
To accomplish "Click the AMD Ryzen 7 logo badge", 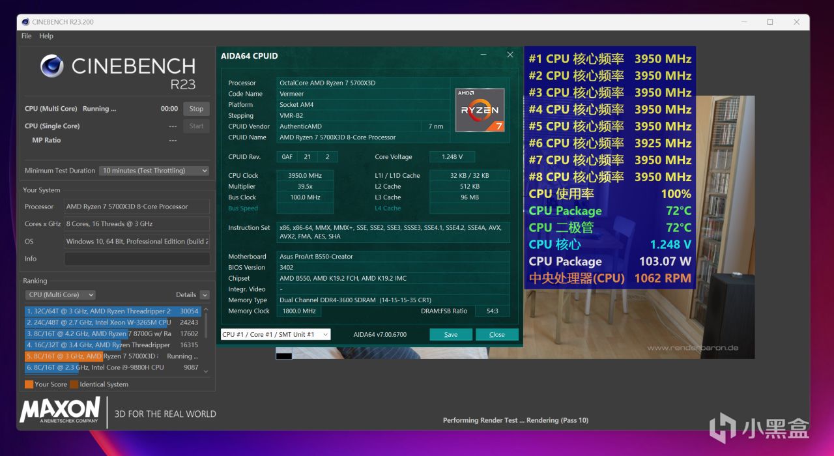I will pyautogui.click(x=480, y=110).
